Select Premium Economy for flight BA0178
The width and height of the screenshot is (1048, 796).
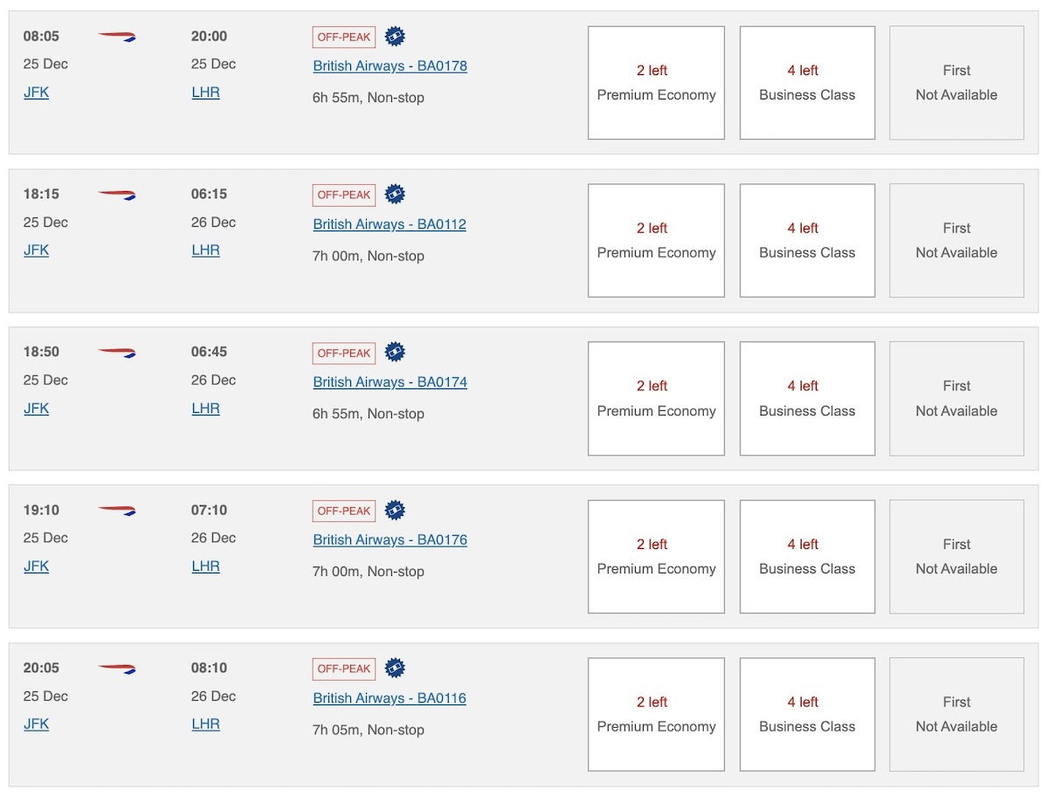[656, 83]
